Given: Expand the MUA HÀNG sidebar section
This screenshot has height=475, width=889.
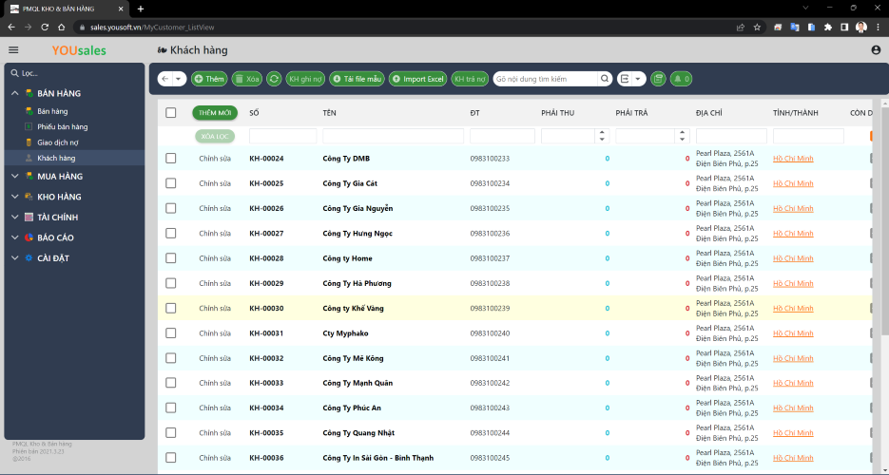Looking at the screenshot, I should click(15, 176).
